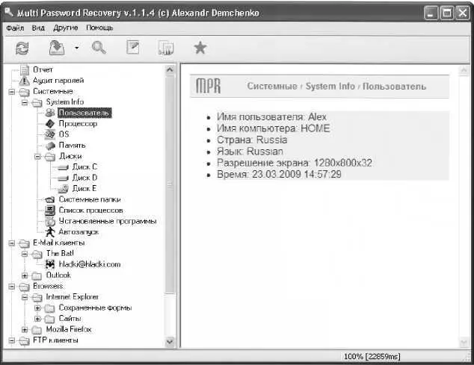This screenshot has width=474, height=365.
Task: Select the Список процессов item
Action: tap(91, 210)
